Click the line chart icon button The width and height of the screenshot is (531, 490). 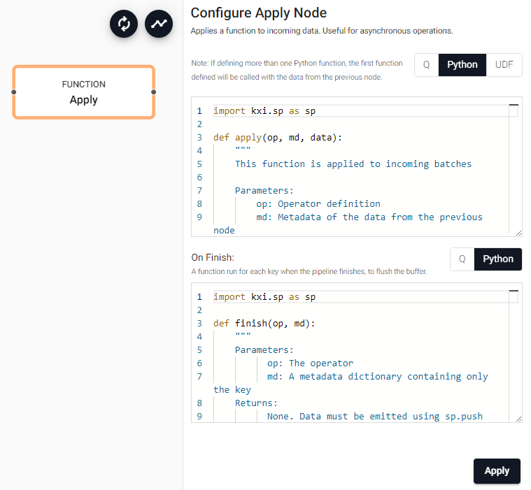click(x=159, y=24)
